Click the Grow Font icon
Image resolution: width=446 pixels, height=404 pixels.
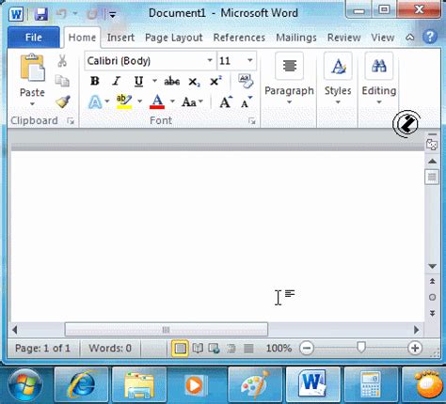226,102
